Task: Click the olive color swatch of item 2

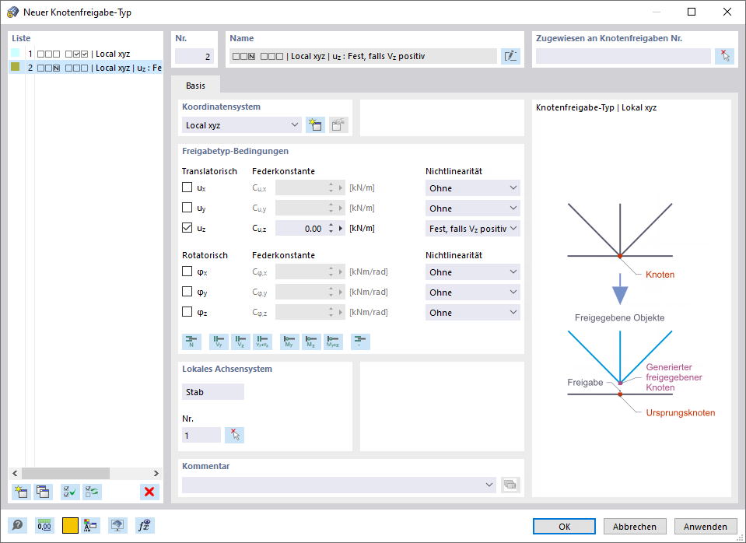Action: [16, 67]
